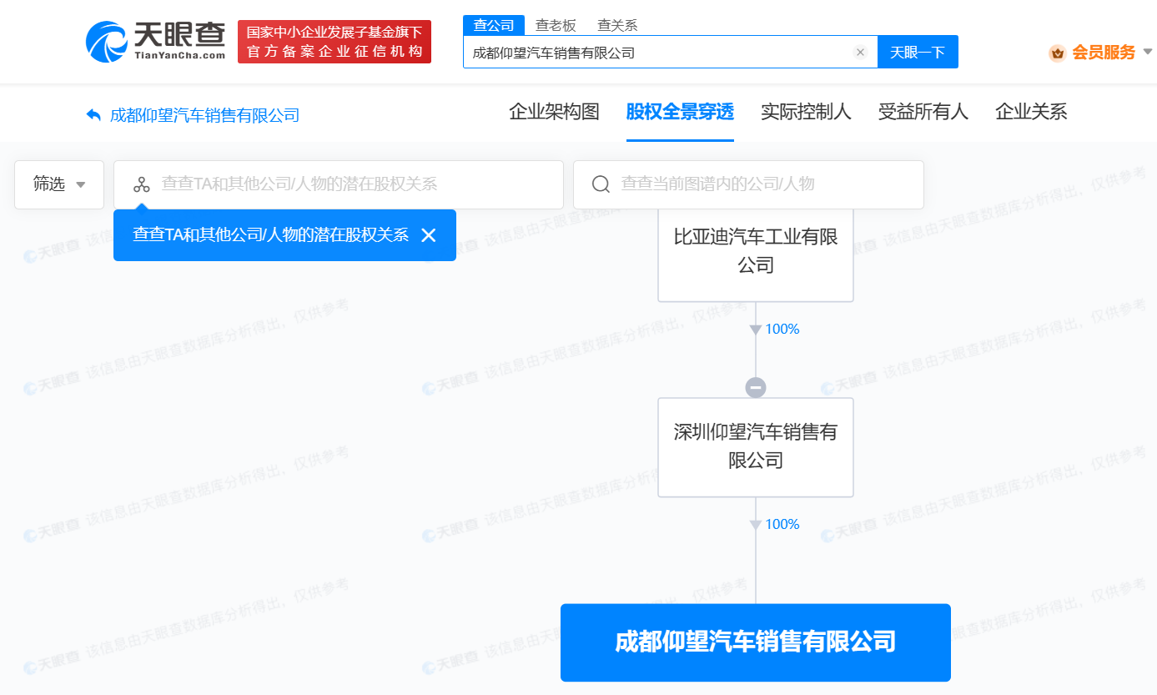Switch to the 查公司 search tab

494,25
